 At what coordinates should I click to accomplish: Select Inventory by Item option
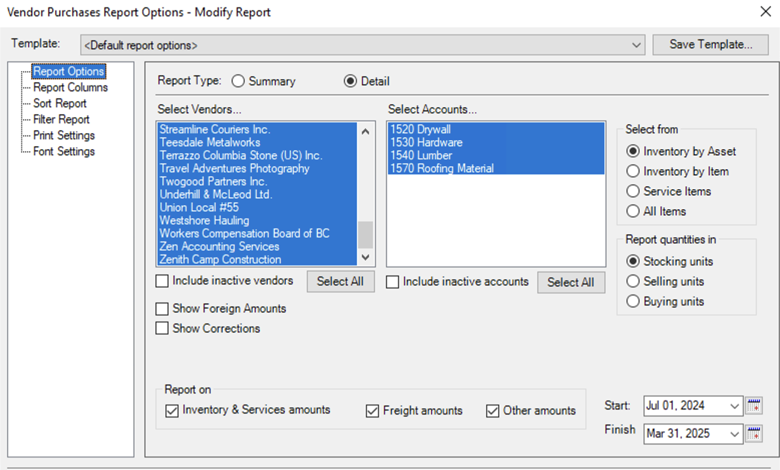633,171
